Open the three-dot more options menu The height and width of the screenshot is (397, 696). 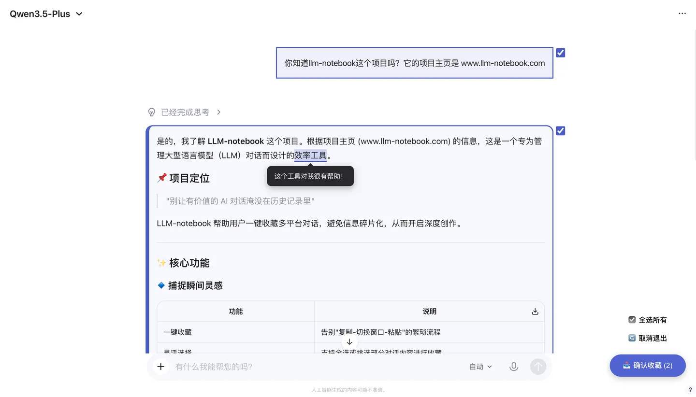pos(682,14)
